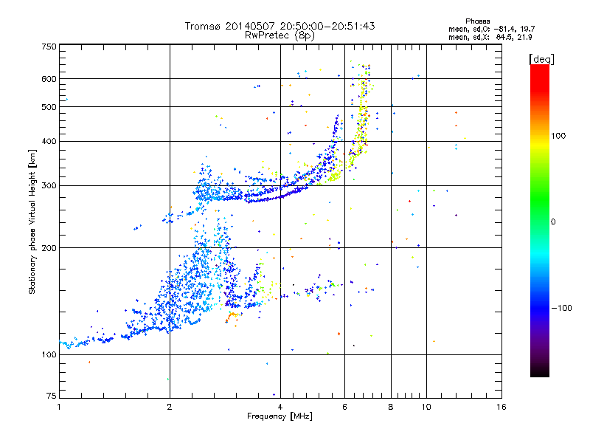Click the colorbar "100" tick label
Image resolution: width=590 pixels, height=443 pixels.
click(558, 136)
